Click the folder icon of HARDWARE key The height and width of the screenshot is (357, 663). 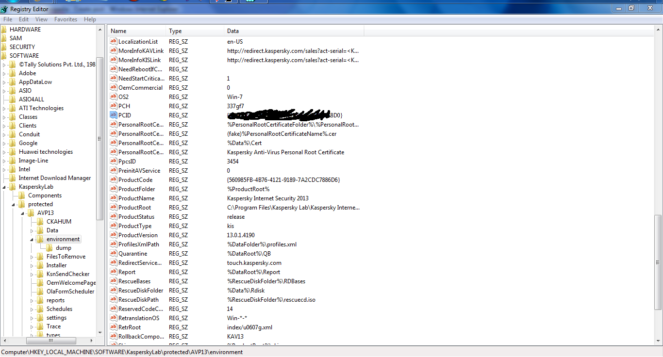(4, 29)
